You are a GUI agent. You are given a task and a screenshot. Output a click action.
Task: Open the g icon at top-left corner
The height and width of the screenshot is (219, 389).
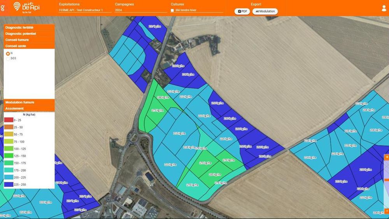pyautogui.click(x=3, y=8)
